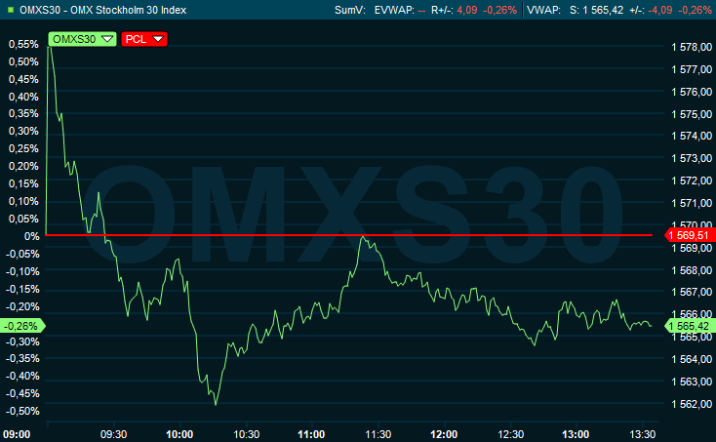Click the '-4,09' change value in header
The image size is (716, 442).
[659, 10]
